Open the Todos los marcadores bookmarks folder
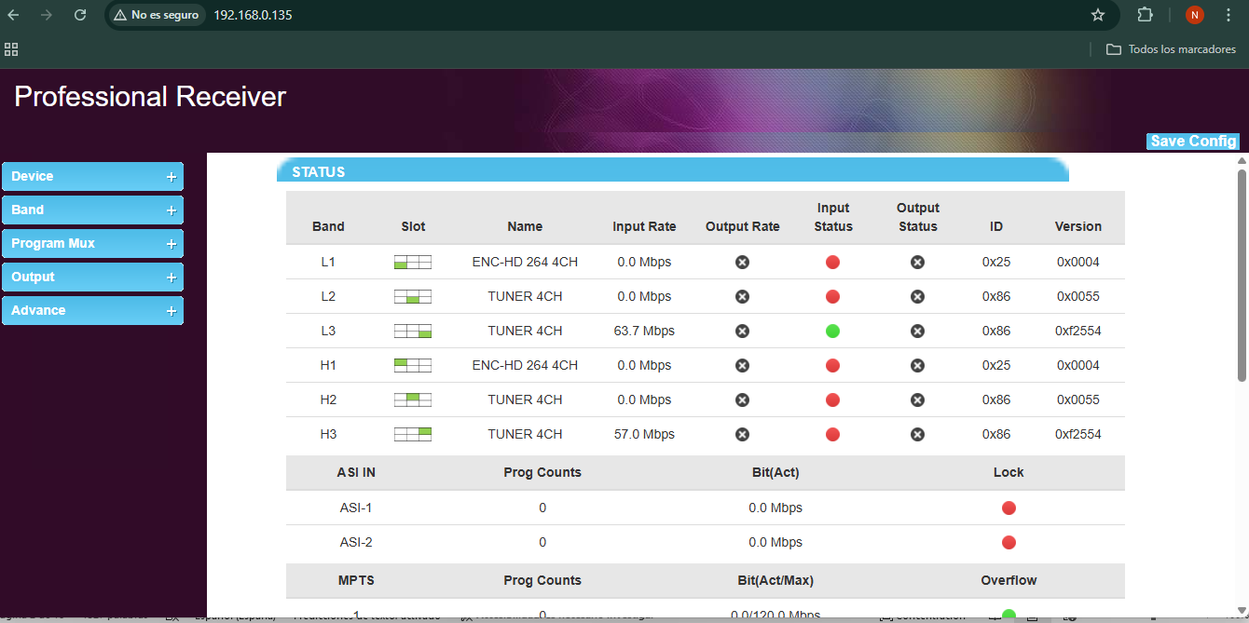The height and width of the screenshot is (623, 1249). click(x=1171, y=49)
